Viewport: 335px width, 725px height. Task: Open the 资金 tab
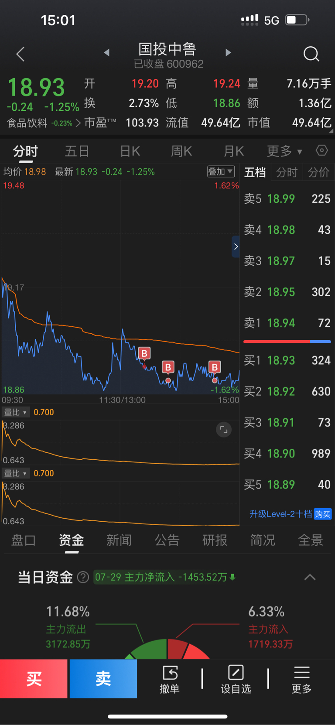72,540
